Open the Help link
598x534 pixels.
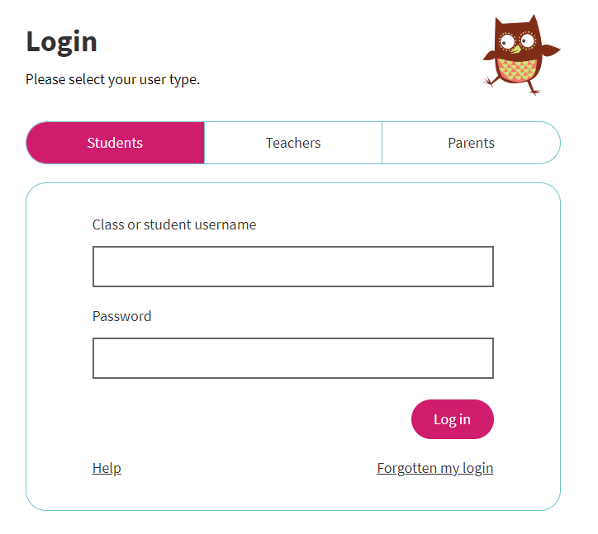[x=107, y=468]
